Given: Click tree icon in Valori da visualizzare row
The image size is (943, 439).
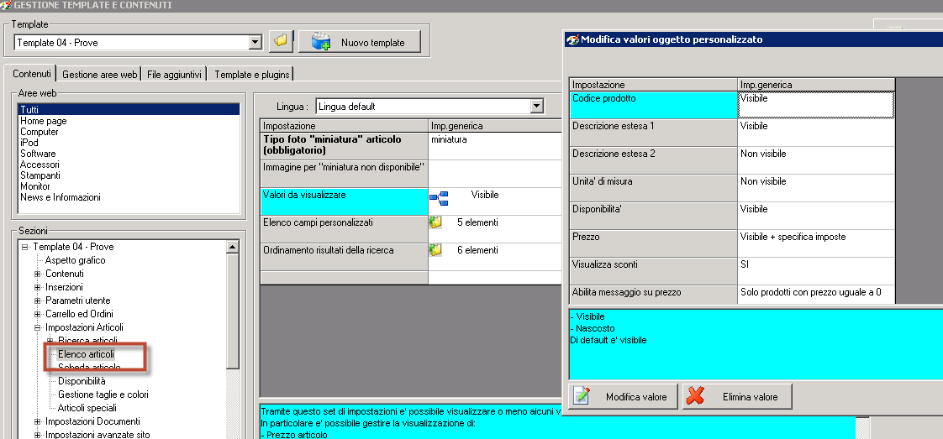Looking at the screenshot, I should pos(439,197).
